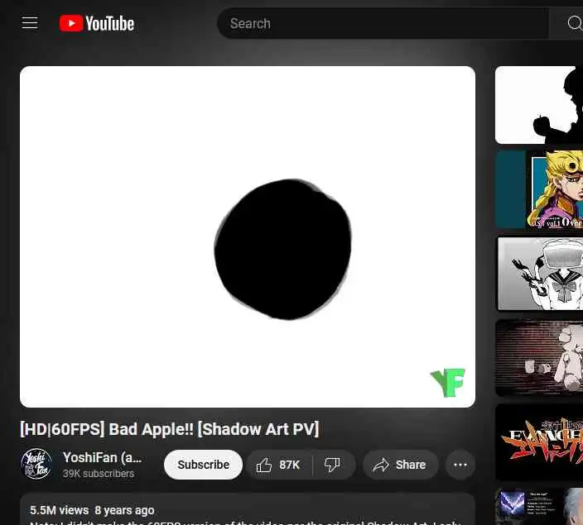Click the Bad Apple video player

pos(248,236)
